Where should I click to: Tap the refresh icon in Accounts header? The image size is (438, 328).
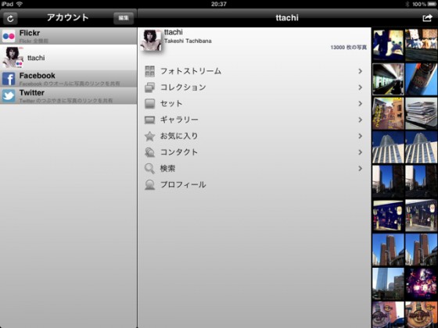pos(10,19)
